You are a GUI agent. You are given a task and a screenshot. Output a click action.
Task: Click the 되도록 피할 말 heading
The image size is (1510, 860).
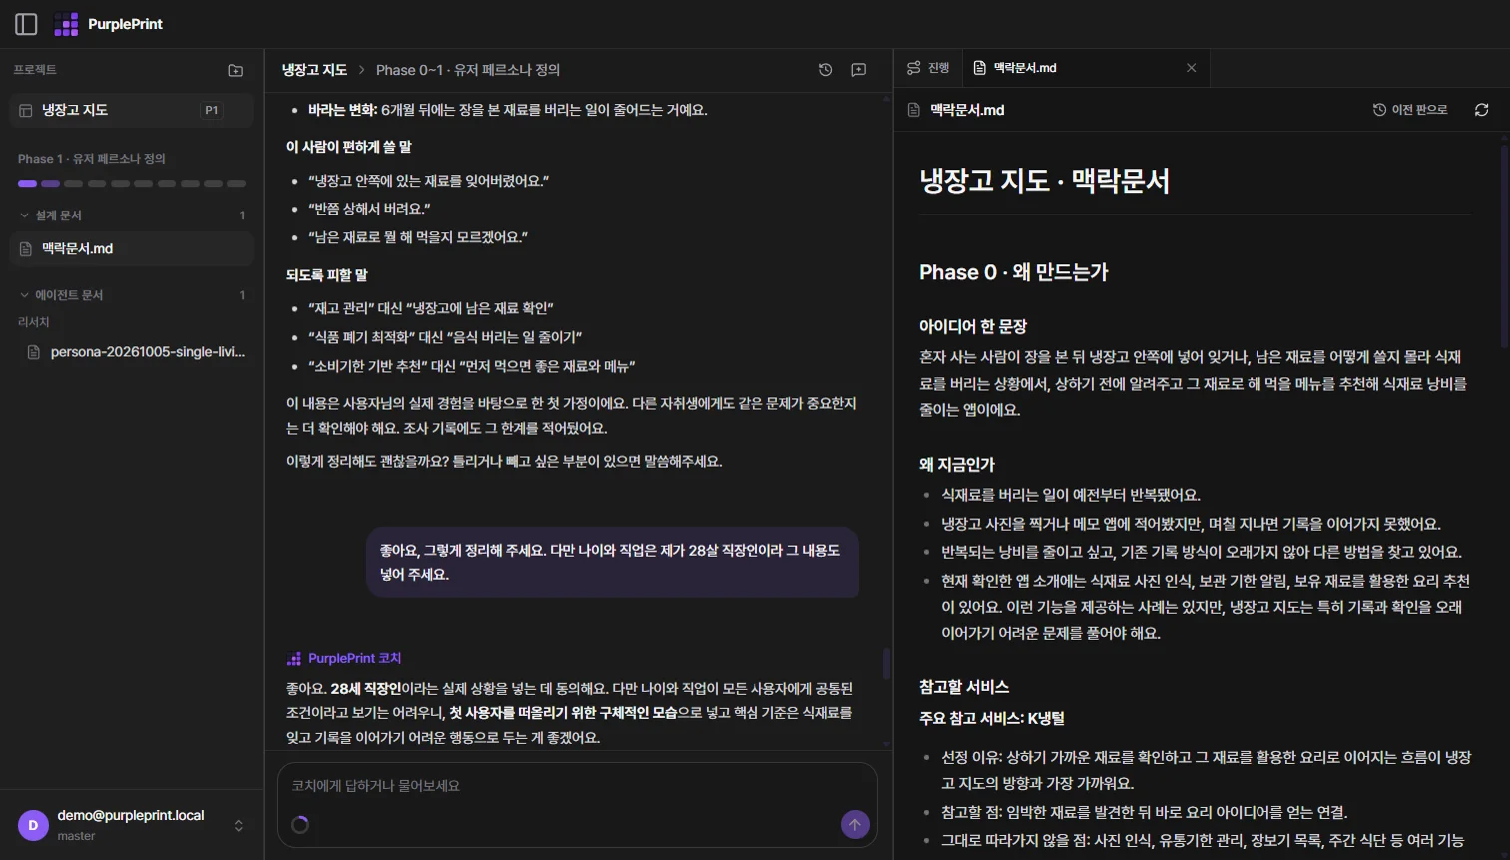point(327,275)
